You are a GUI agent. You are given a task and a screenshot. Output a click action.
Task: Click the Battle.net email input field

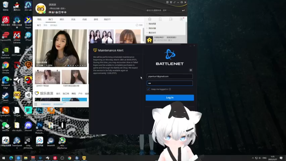(169, 76)
